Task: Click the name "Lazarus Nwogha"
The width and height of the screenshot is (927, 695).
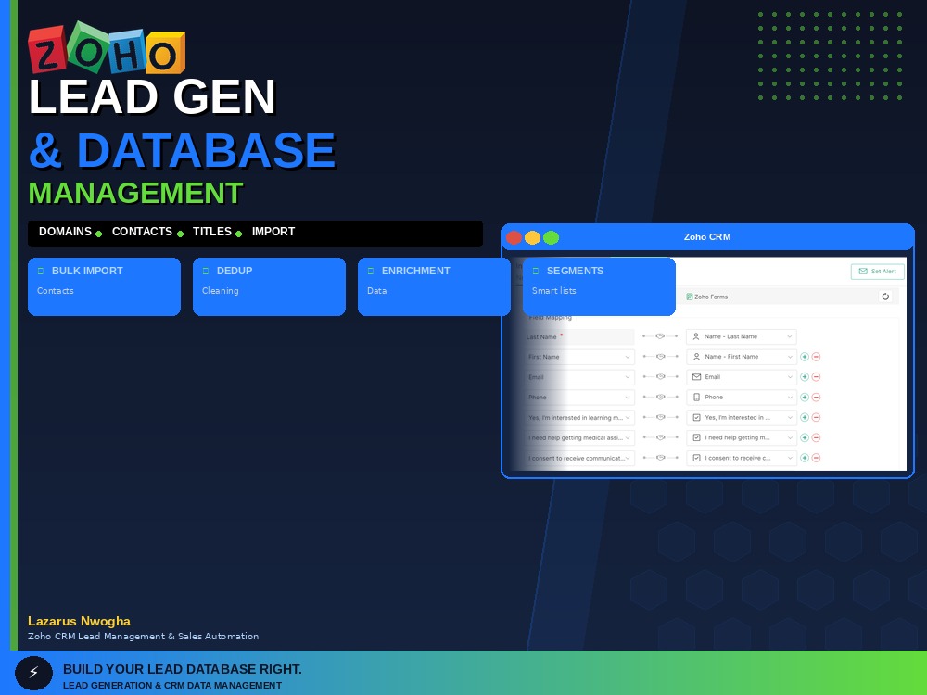Action: tap(79, 621)
